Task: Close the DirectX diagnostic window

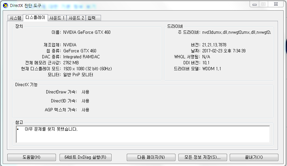Action: 276,4
